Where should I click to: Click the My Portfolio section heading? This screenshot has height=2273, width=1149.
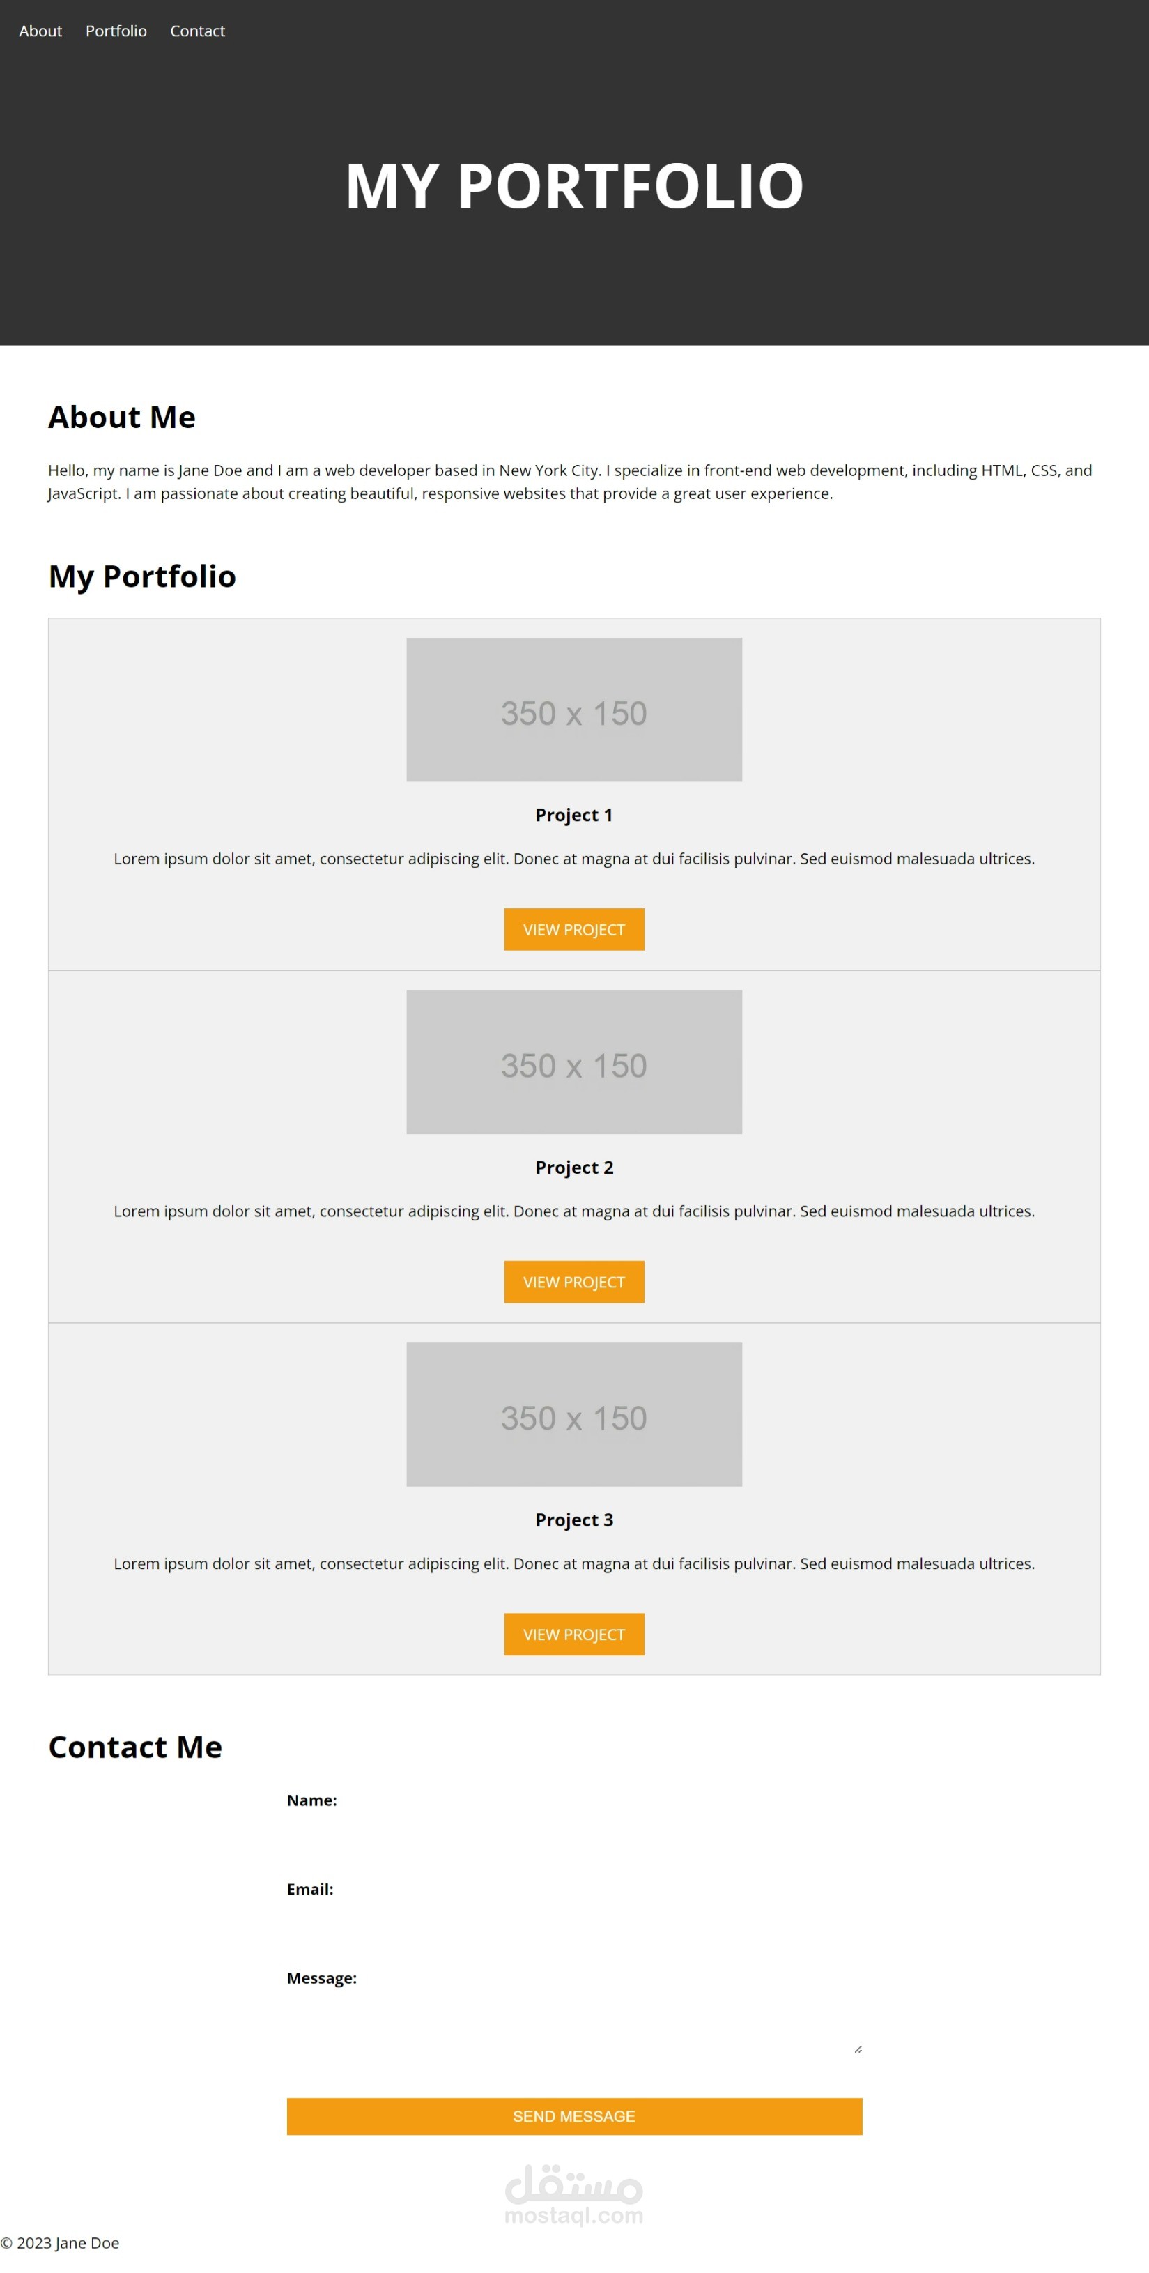click(x=142, y=575)
